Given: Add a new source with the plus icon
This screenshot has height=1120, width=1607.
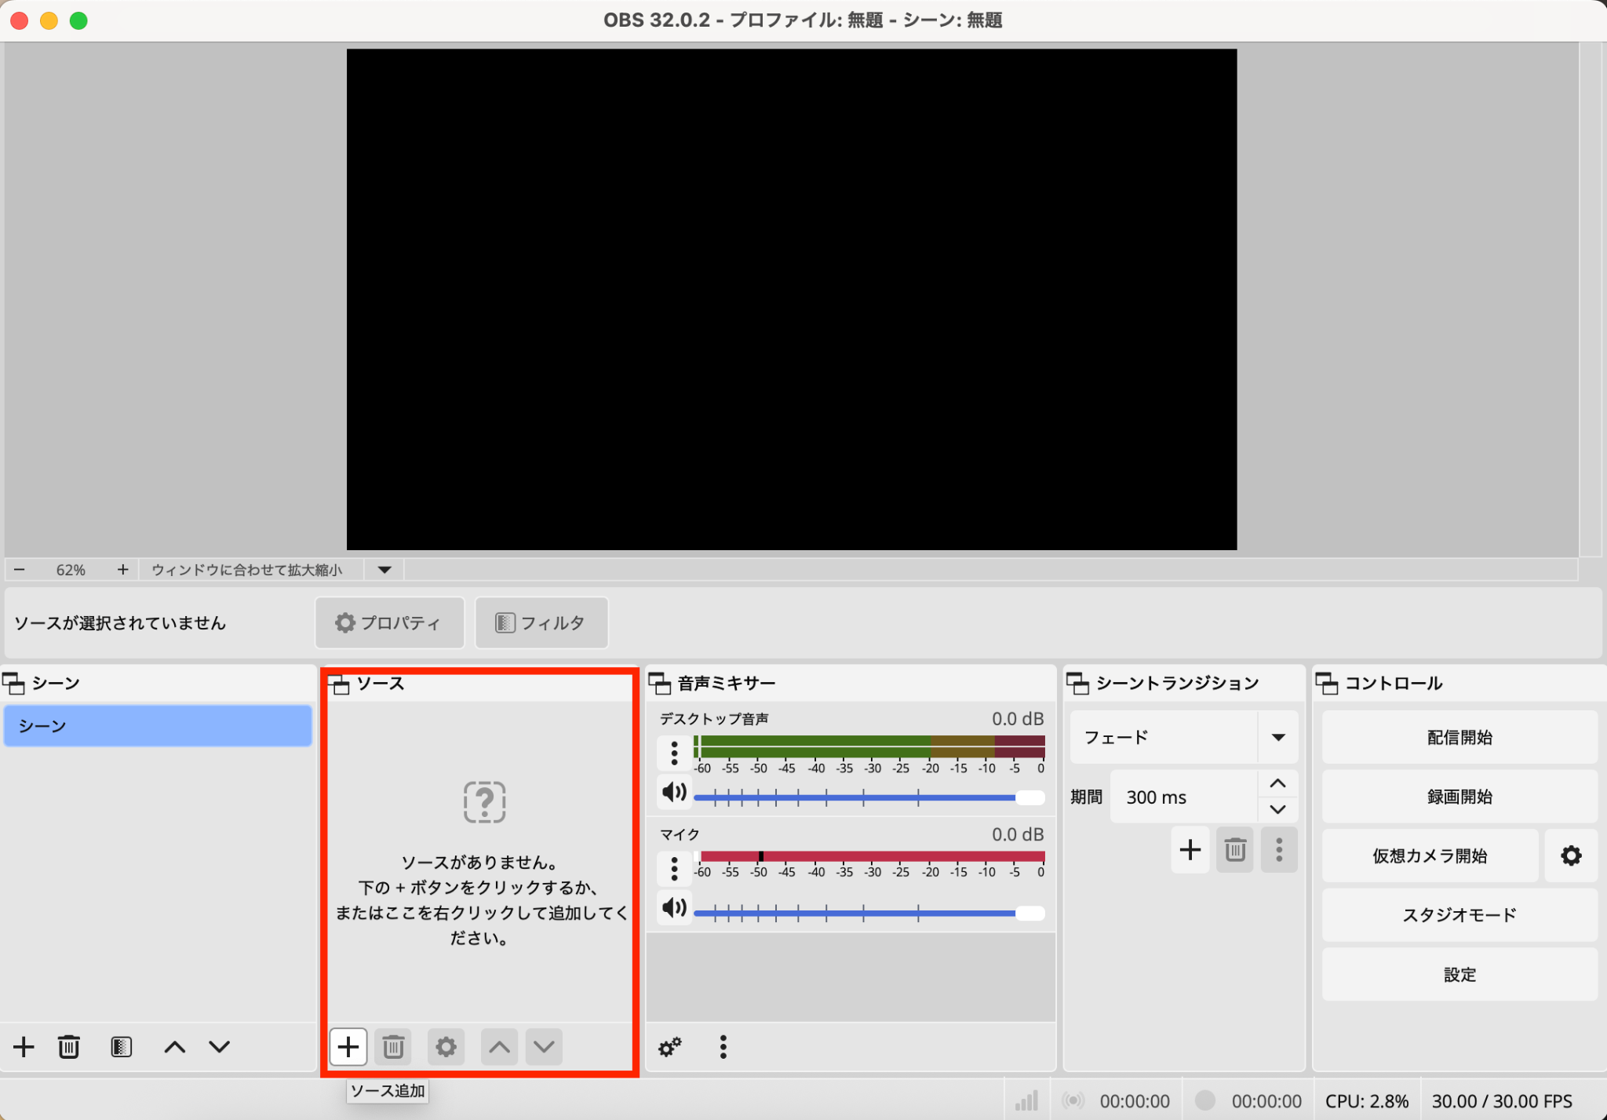Looking at the screenshot, I should tap(348, 1046).
